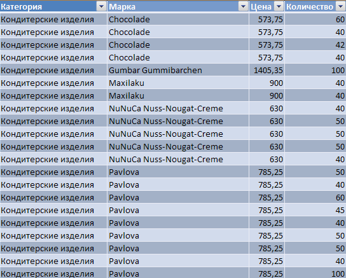This screenshot has width=346, height=278.
Task: Select Pavlova brand cell with quantity 60
Action: coord(178,197)
